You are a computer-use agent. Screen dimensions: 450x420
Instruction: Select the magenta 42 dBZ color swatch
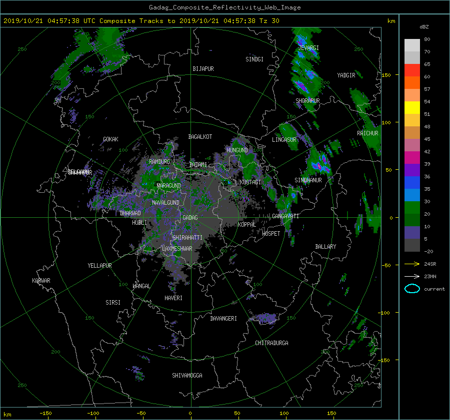(412, 157)
